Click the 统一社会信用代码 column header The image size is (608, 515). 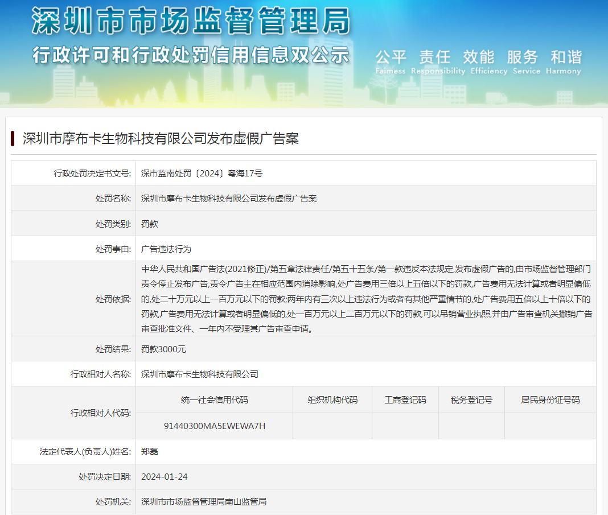click(x=214, y=399)
